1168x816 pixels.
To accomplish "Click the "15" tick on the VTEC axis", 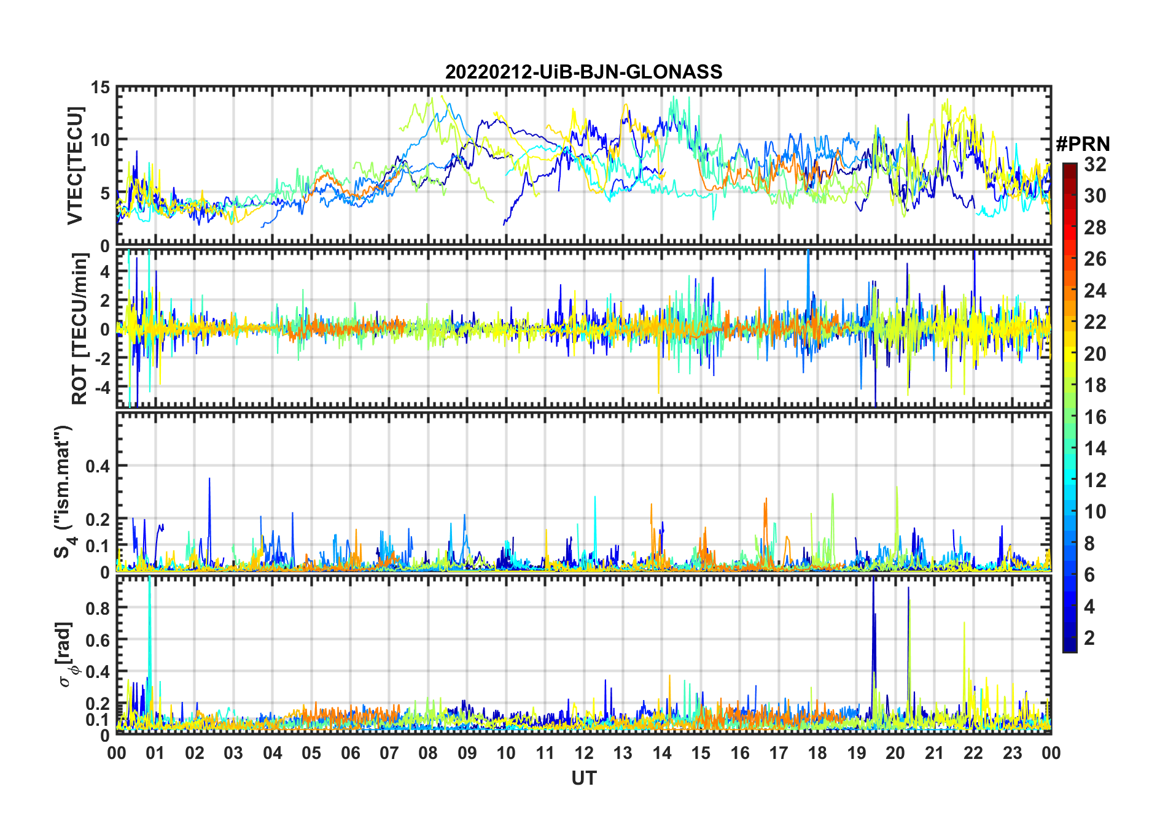I will pos(100,88).
